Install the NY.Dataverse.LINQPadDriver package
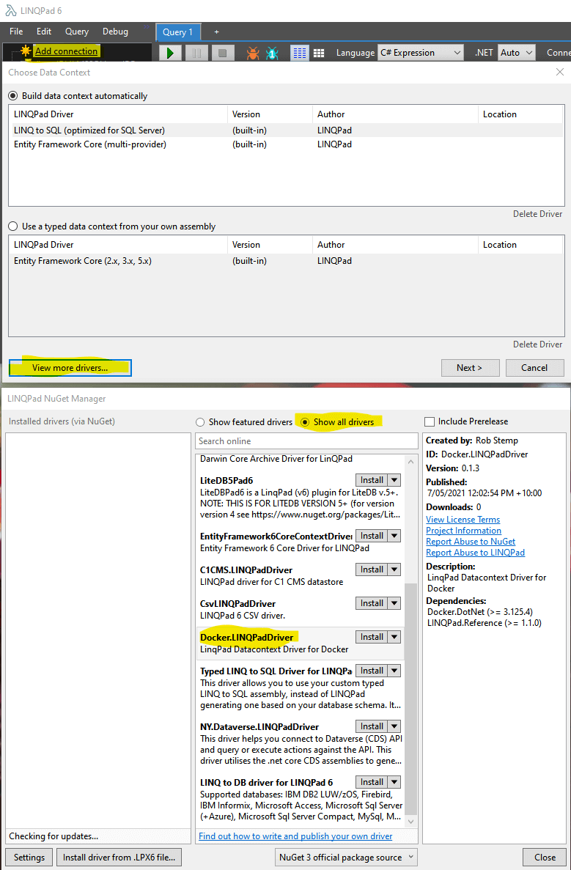Viewport: 571px width, 870px height. point(371,726)
